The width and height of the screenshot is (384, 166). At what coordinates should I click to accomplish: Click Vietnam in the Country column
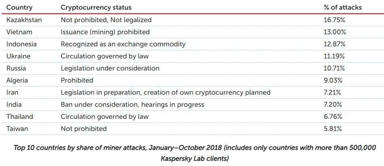pos(19,32)
